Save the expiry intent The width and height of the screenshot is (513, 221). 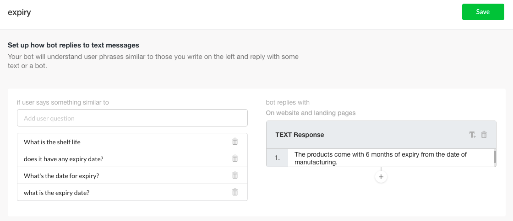pos(483,12)
